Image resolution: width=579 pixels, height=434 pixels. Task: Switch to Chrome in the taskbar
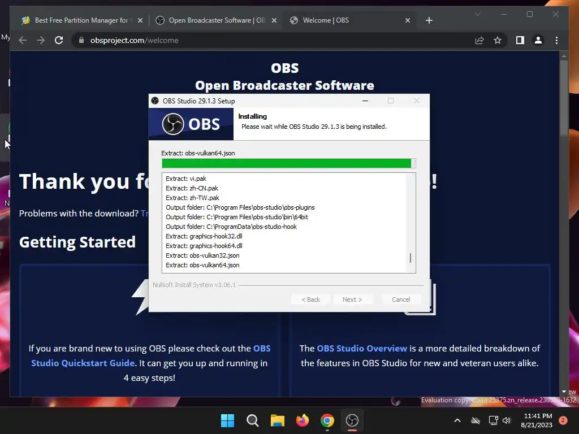[327, 420]
